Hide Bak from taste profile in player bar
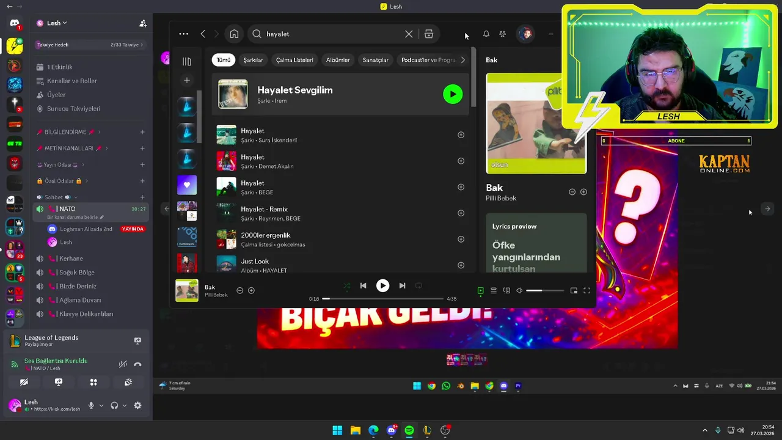 coord(239,291)
